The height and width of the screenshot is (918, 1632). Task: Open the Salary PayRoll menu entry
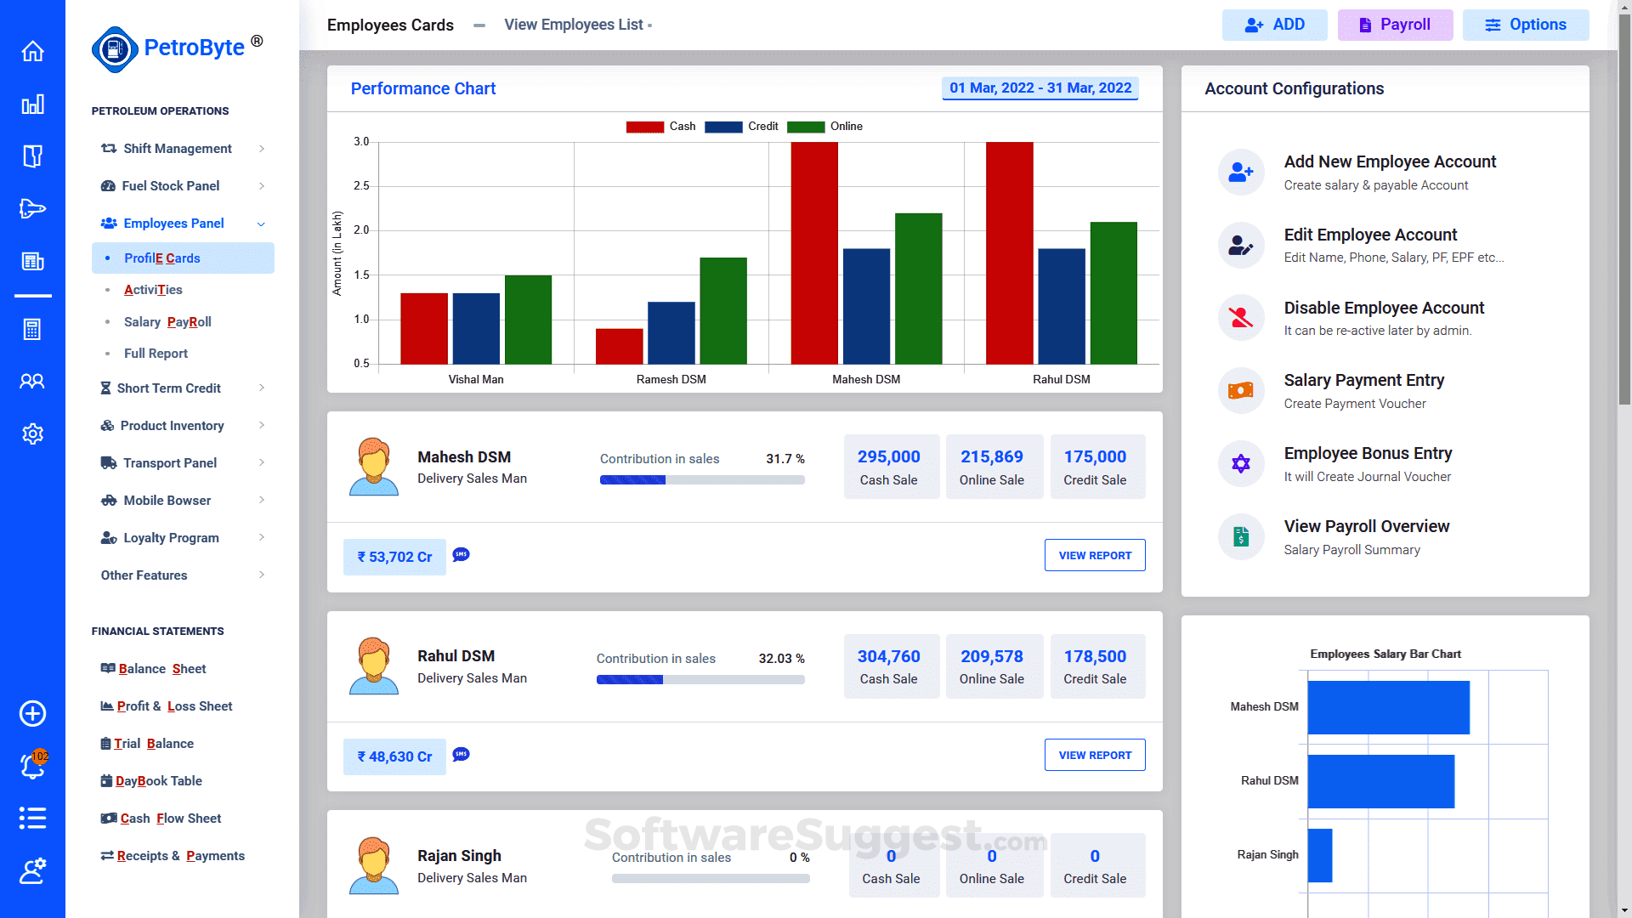click(167, 321)
